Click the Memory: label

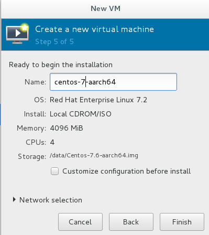[31, 129]
